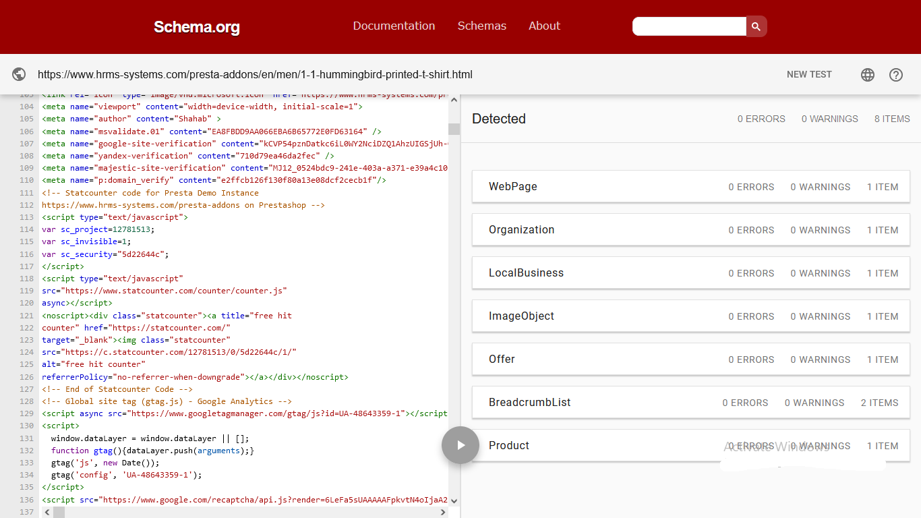
Task: Click the horizontal scrollbar right arrow
Action: [443, 513]
